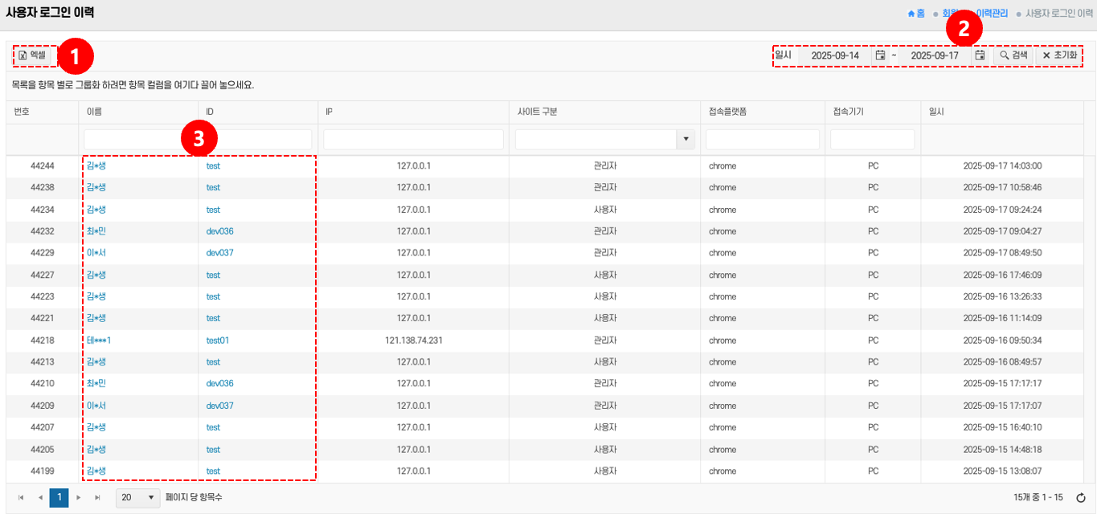
Task: Click the 이름 column filter field
Action: 138,140
